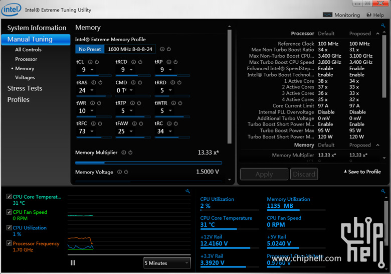Open Stress Tests section
The width and height of the screenshot is (391, 274).
(x=25, y=88)
